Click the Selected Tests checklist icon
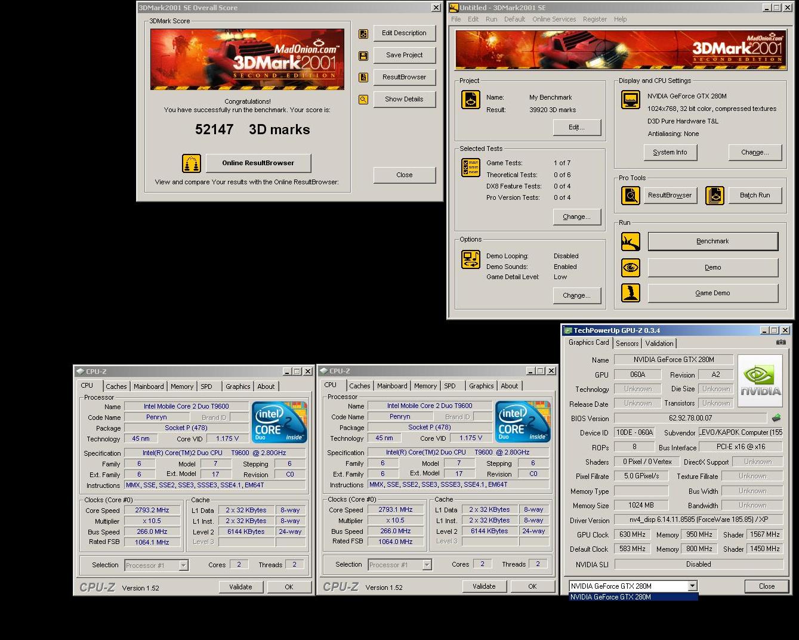This screenshot has height=640, width=799. [x=471, y=168]
